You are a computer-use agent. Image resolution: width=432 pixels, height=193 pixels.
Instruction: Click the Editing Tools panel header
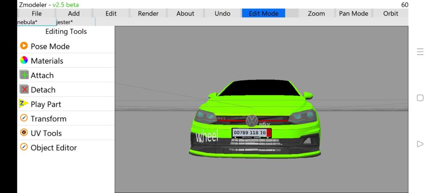(x=66, y=31)
